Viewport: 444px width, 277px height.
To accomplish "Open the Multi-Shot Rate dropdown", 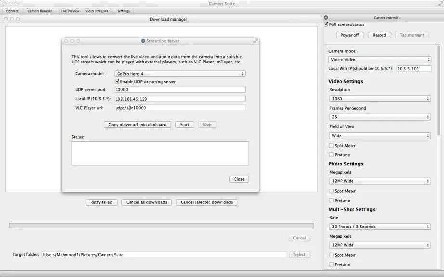I will 380,227.
